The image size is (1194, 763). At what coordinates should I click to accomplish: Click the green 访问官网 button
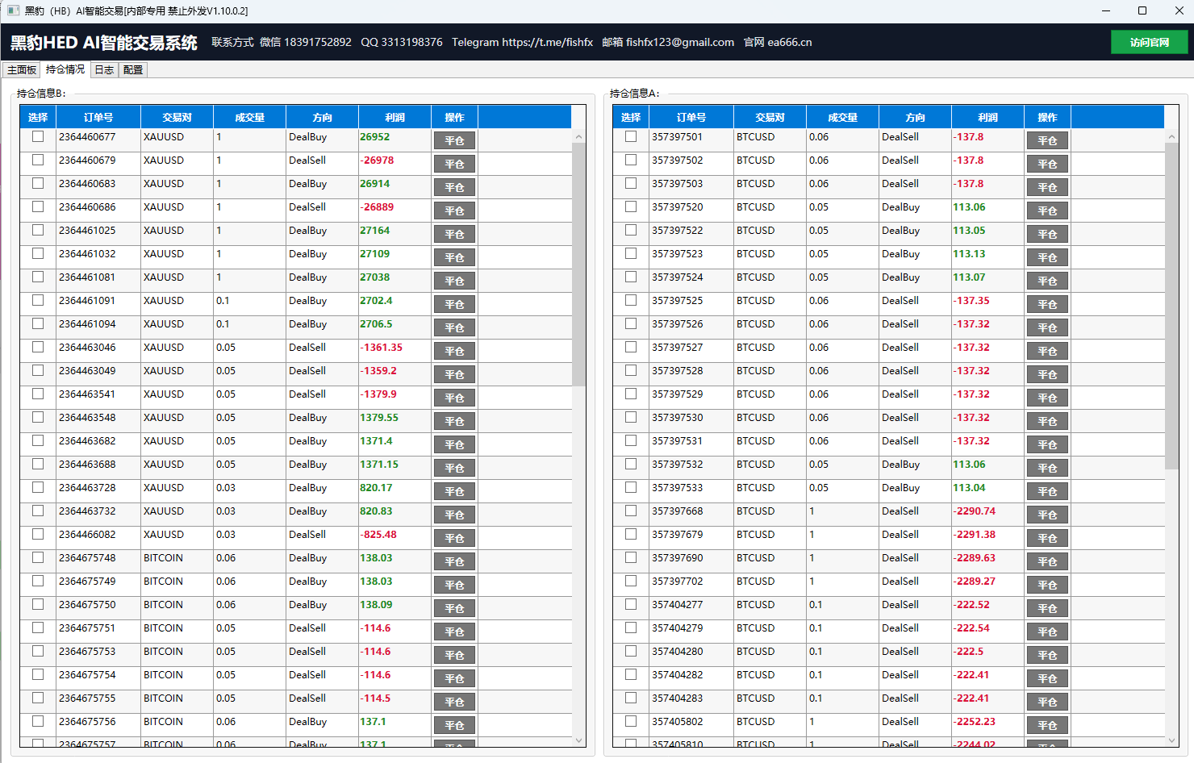(x=1149, y=42)
